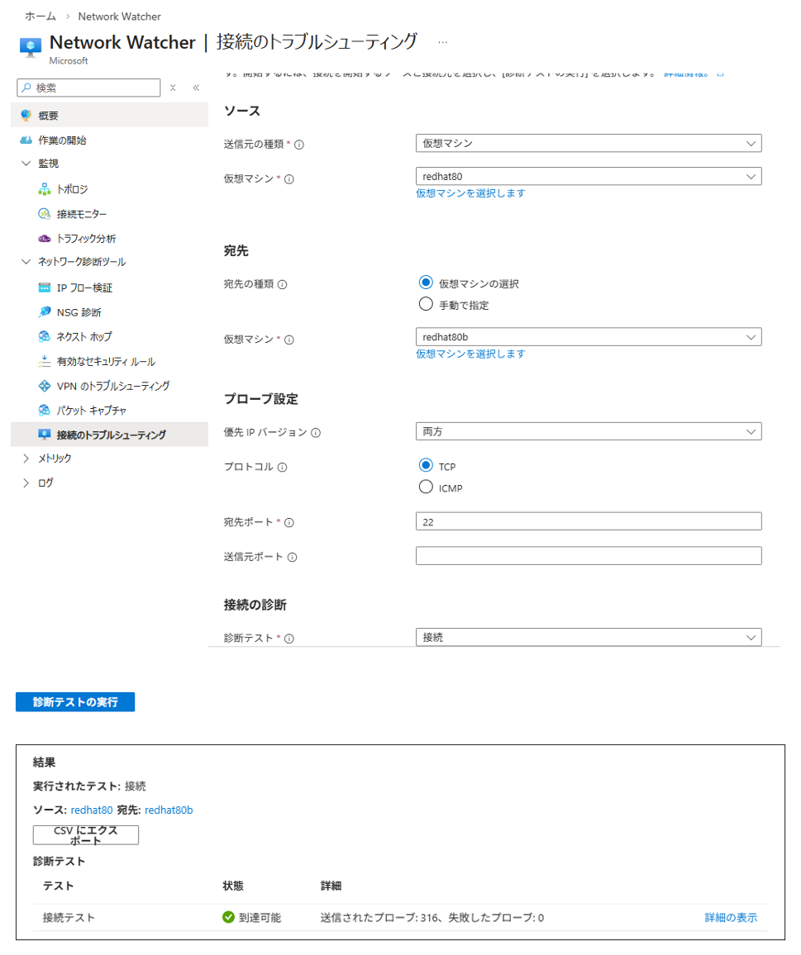Click the IP フロー検証 icon

pos(45,287)
